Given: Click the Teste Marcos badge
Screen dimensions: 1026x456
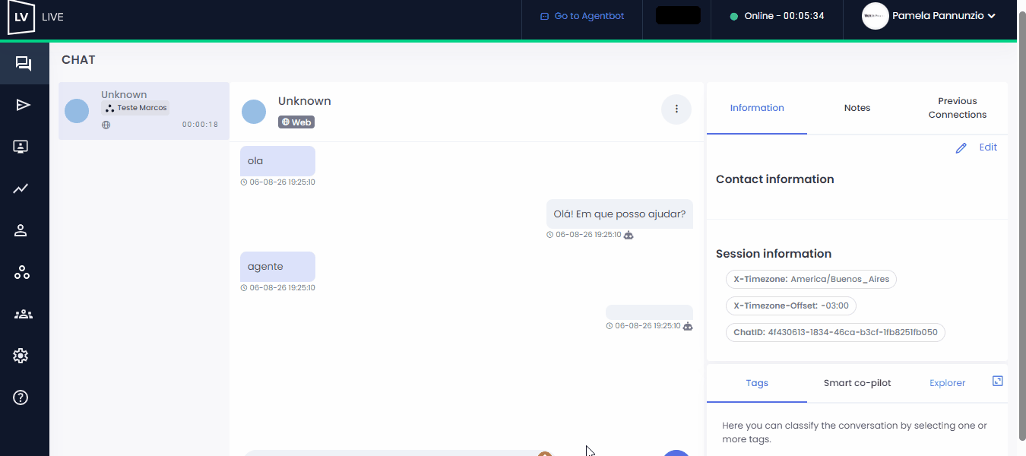Looking at the screenshot, I should [135, 108].
